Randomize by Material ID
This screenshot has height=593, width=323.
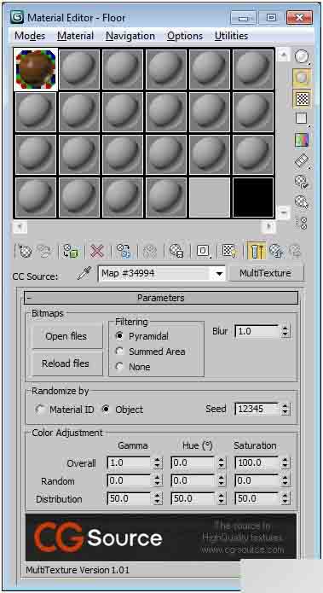[x=39, y=410]
